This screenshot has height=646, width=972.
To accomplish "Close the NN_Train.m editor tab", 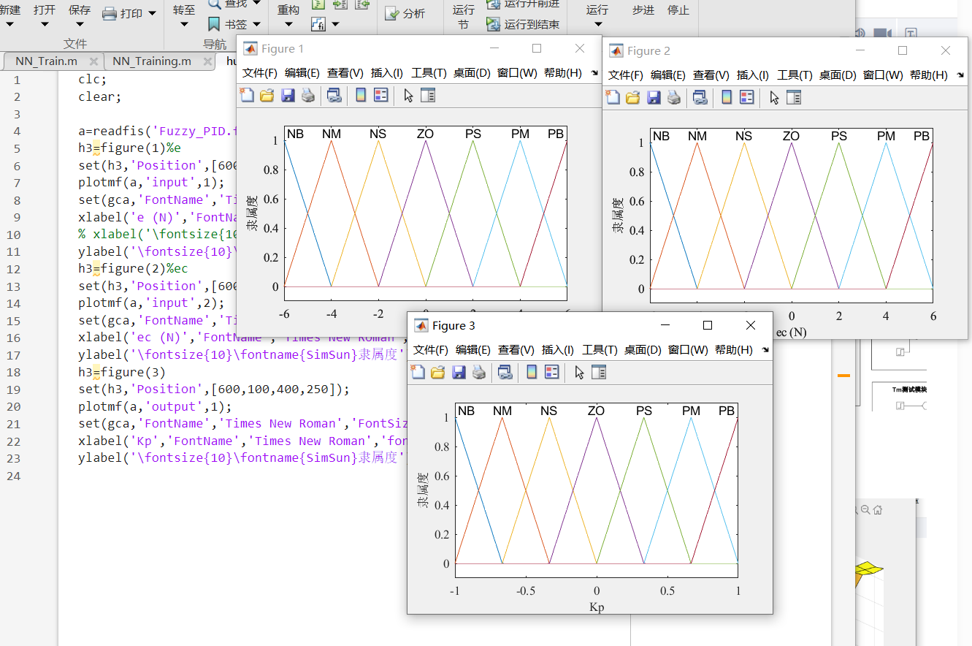I will [x=93, y=61].
